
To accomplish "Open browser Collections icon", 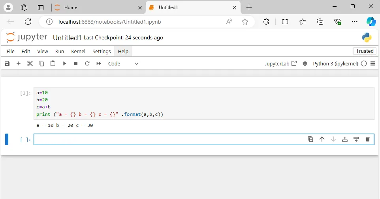I will click(x=320, y=22).
